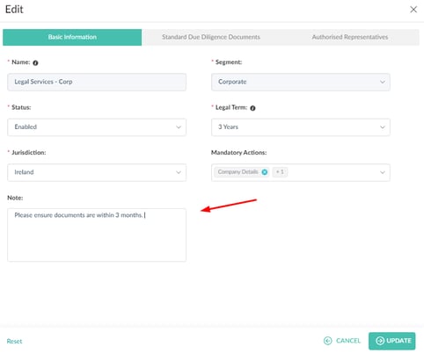Open the Legal Term 3 Years dropdown

point(301,127)
